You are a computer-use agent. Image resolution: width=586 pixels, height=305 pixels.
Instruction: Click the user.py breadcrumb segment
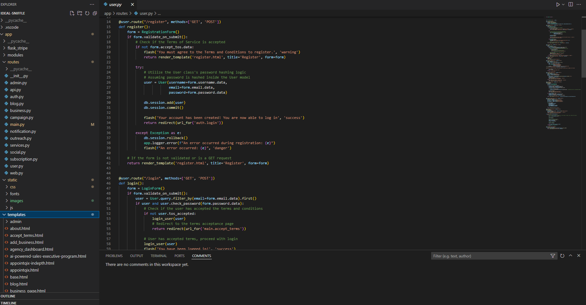point(146,13)
